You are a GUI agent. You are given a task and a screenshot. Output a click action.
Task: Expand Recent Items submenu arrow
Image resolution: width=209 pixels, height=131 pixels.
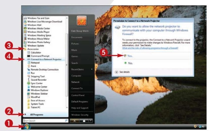pos(92,69)
